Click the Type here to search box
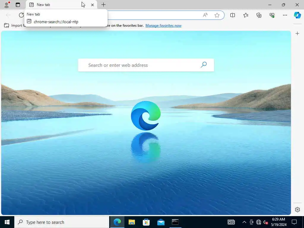Screen dimensions: 304x228 coord(62,222)
